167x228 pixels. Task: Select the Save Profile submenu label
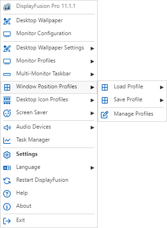tap(128, 99)
